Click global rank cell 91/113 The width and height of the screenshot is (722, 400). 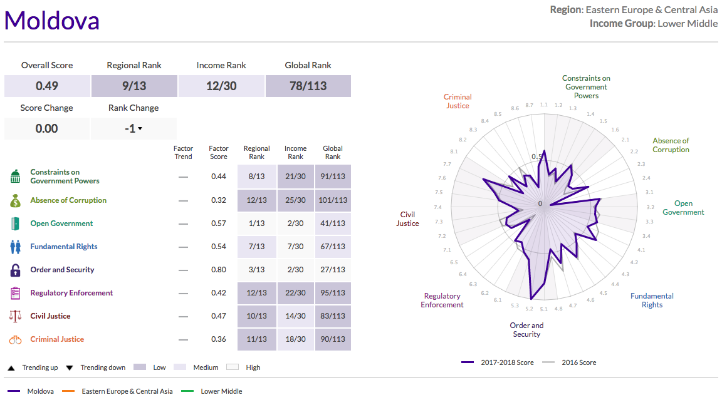point(333,176)
